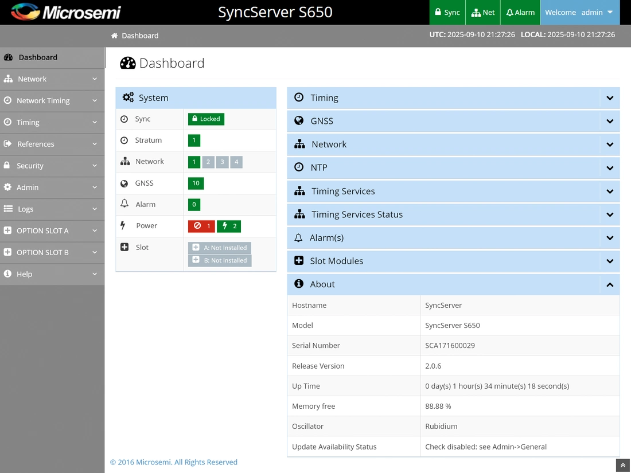
Task: Click the clock icon on the NTP panel header
Action: [299, 167]
